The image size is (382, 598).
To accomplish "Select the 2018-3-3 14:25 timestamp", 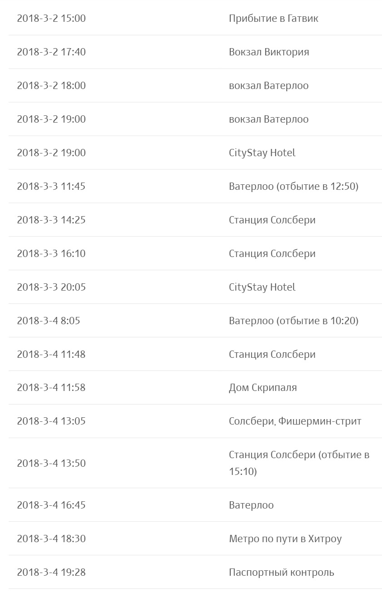I will pos(51,220).
